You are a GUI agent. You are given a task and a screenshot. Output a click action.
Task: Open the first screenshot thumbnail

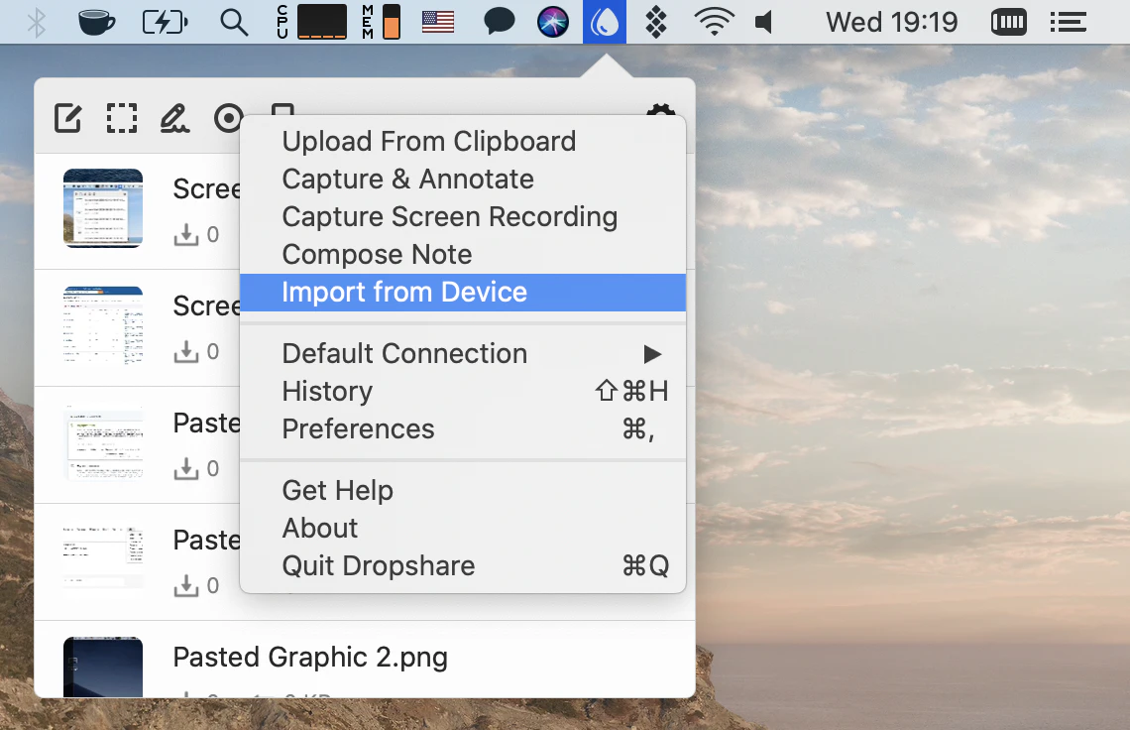coord(103,208)
